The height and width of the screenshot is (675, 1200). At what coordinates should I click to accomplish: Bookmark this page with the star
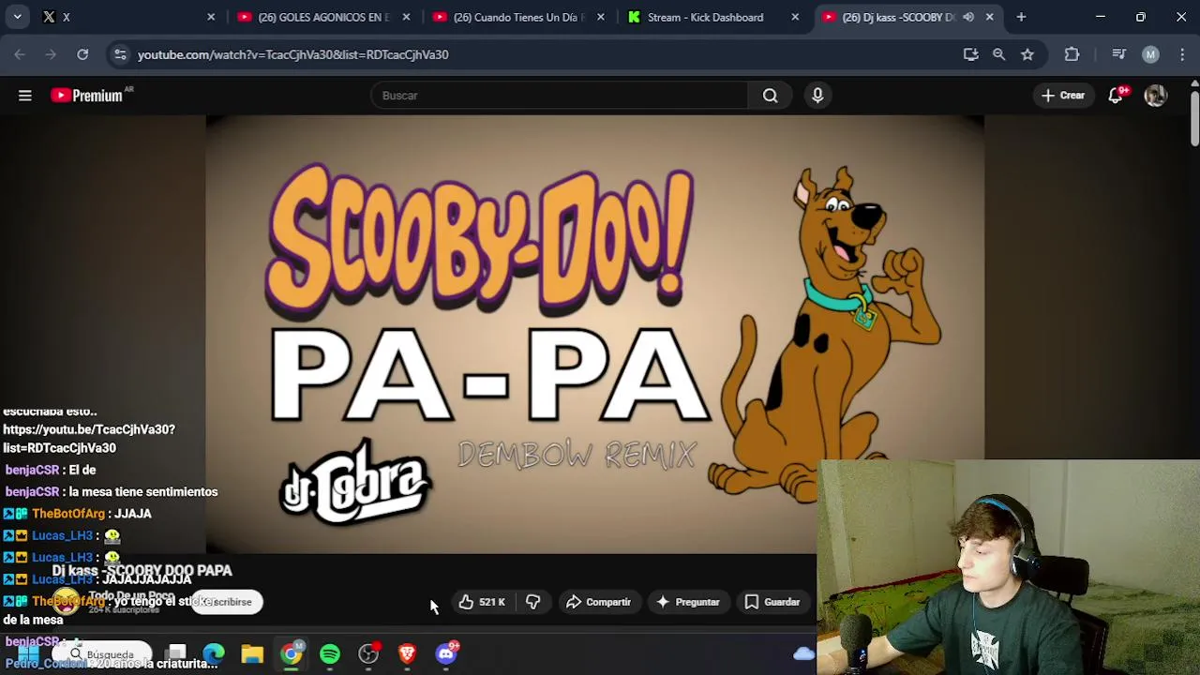1027,54
